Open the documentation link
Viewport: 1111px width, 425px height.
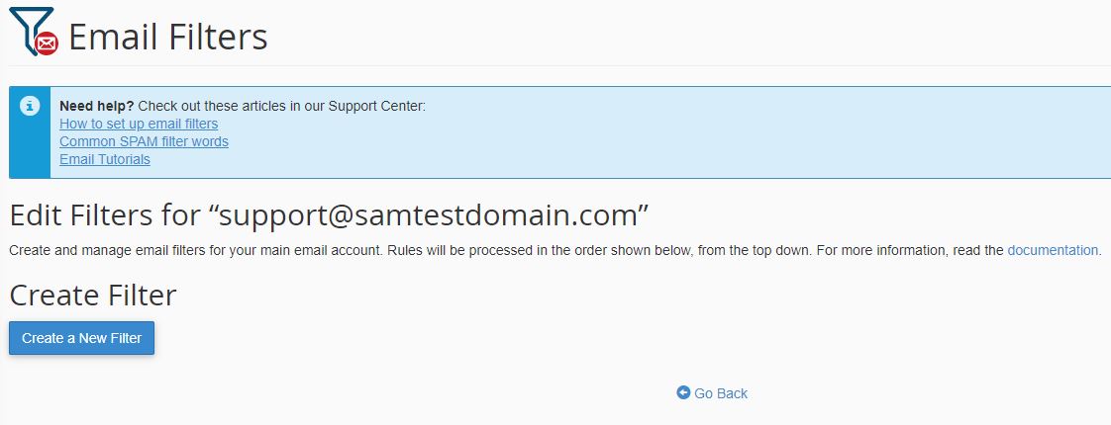(1053, 250)
